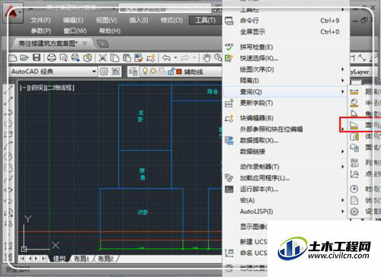Expand the 数据链接 submenu
Screen dimensions: 381x277
click(342, 151)
